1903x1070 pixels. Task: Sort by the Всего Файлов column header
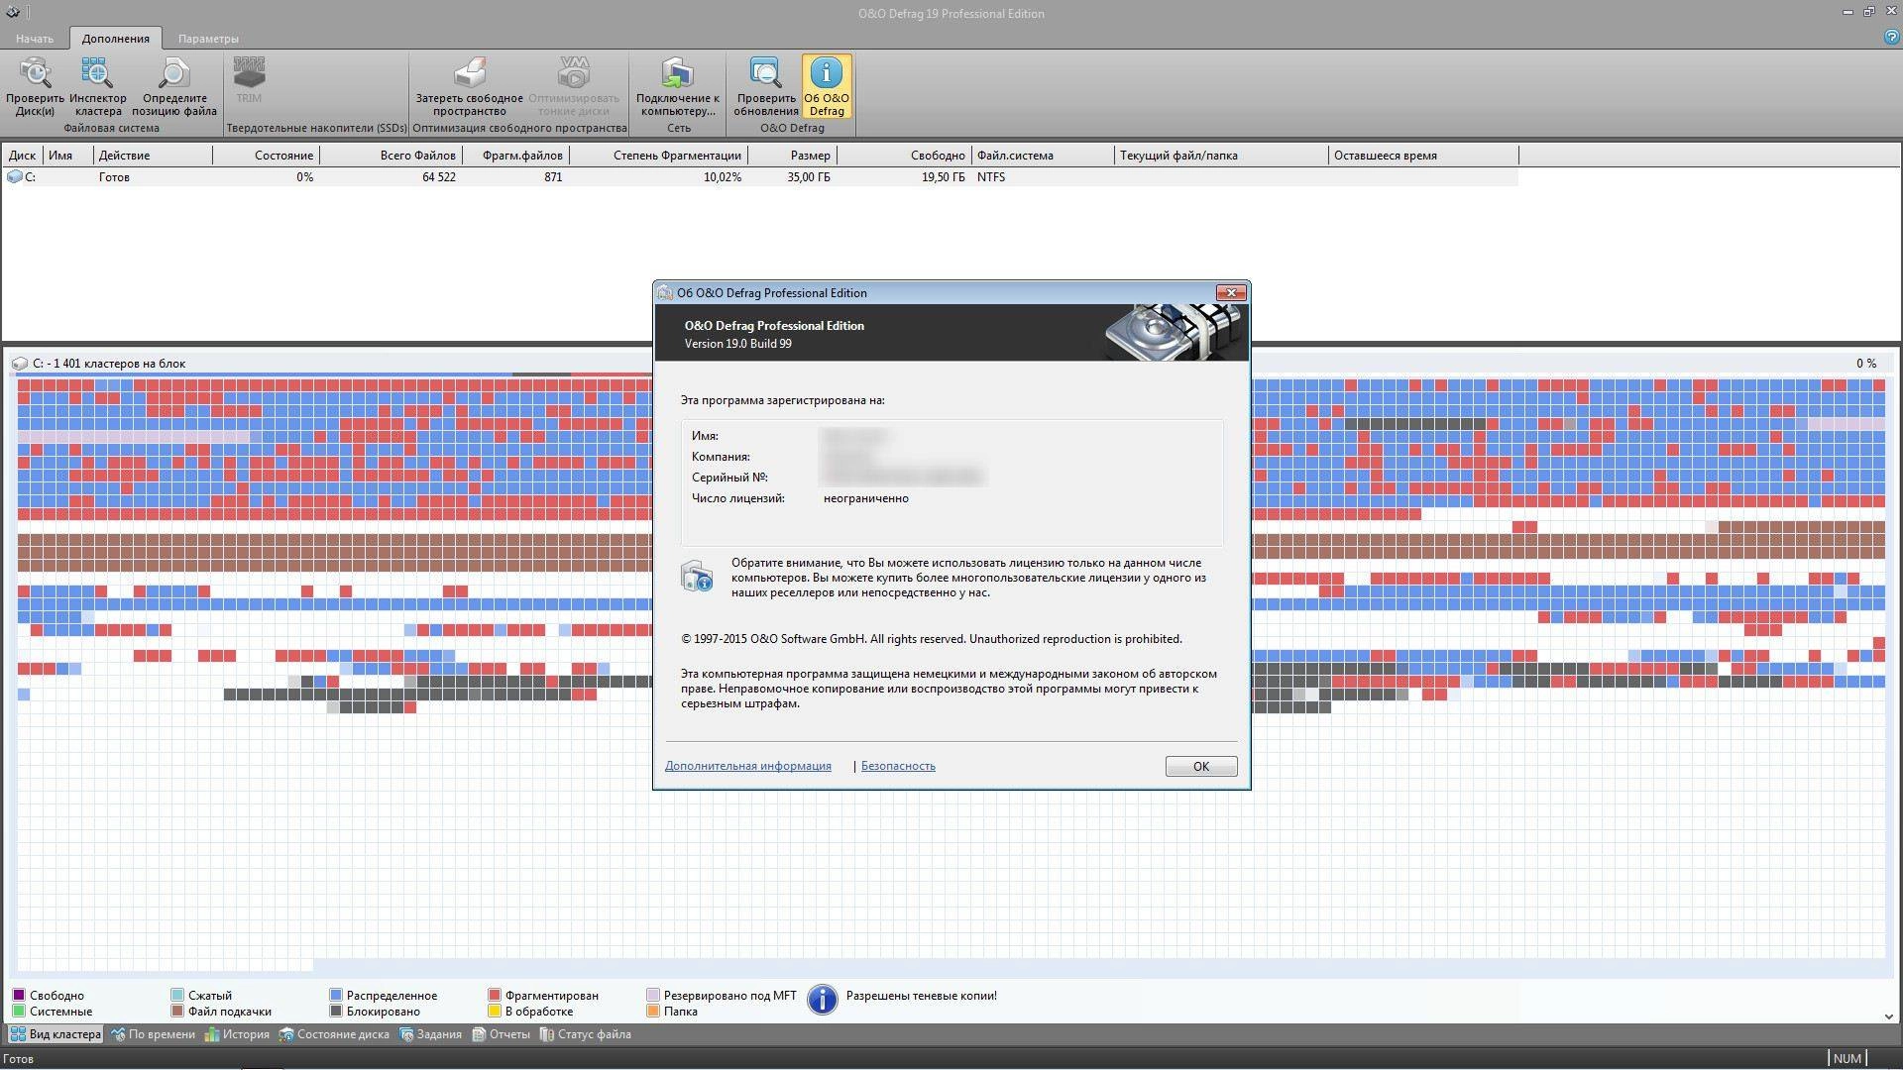pyautogui.click(x=391, y=156)
